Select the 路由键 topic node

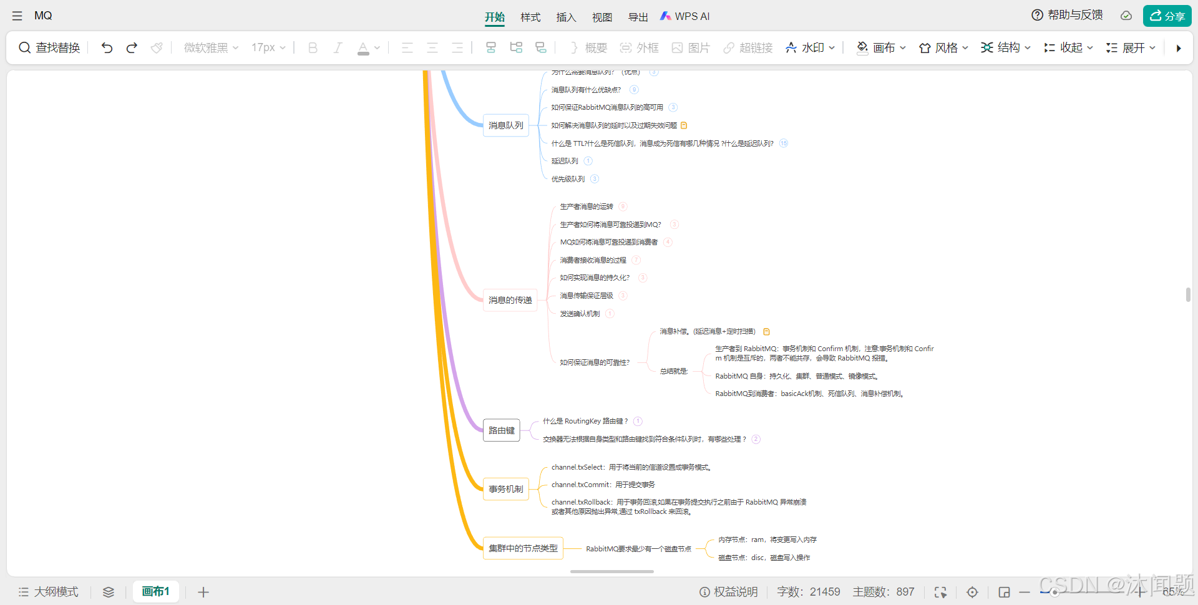[502, 430]
